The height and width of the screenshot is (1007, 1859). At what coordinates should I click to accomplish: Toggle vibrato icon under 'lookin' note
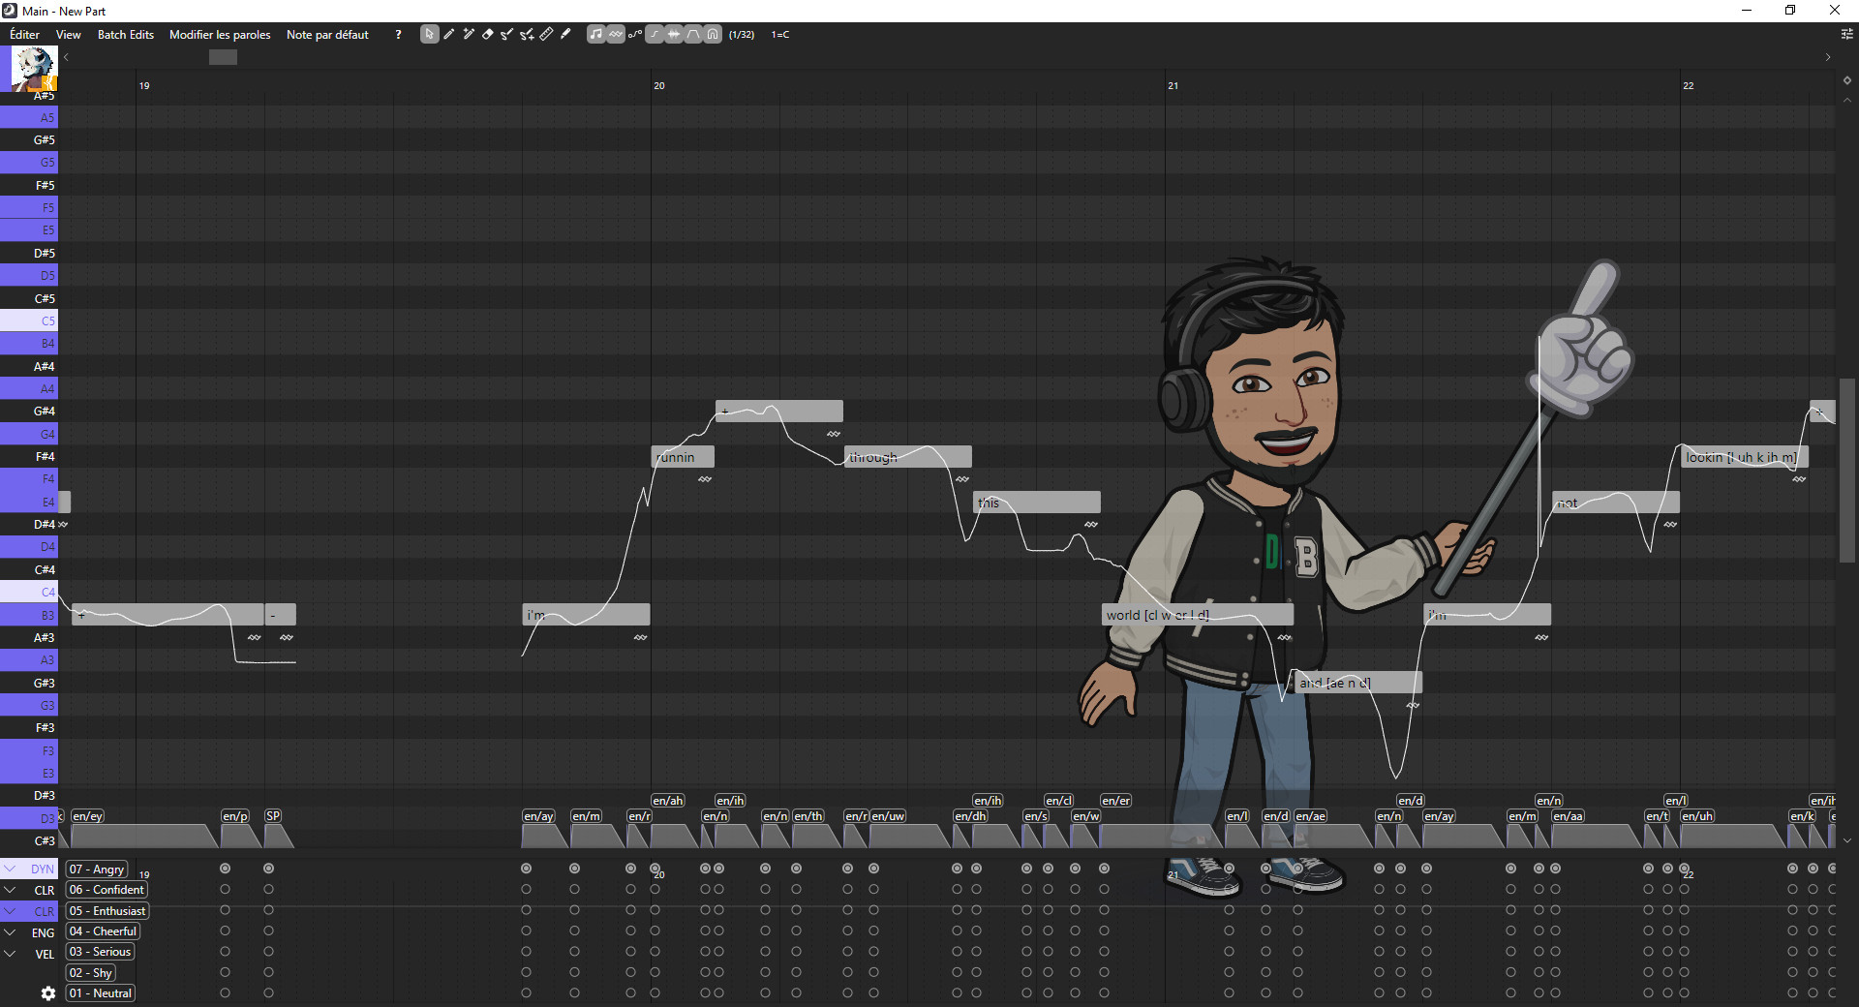[x=1799, y=479]
